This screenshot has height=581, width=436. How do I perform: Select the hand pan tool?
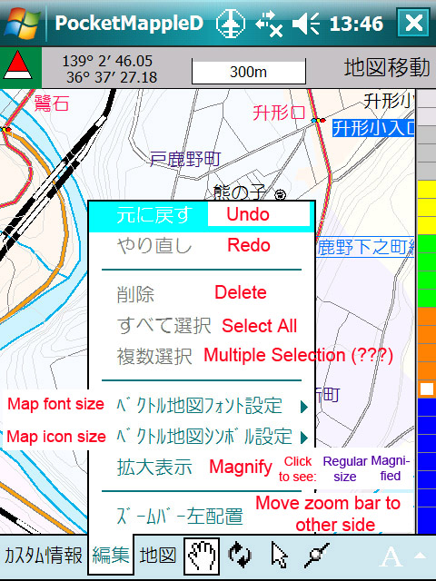point(202,556)
